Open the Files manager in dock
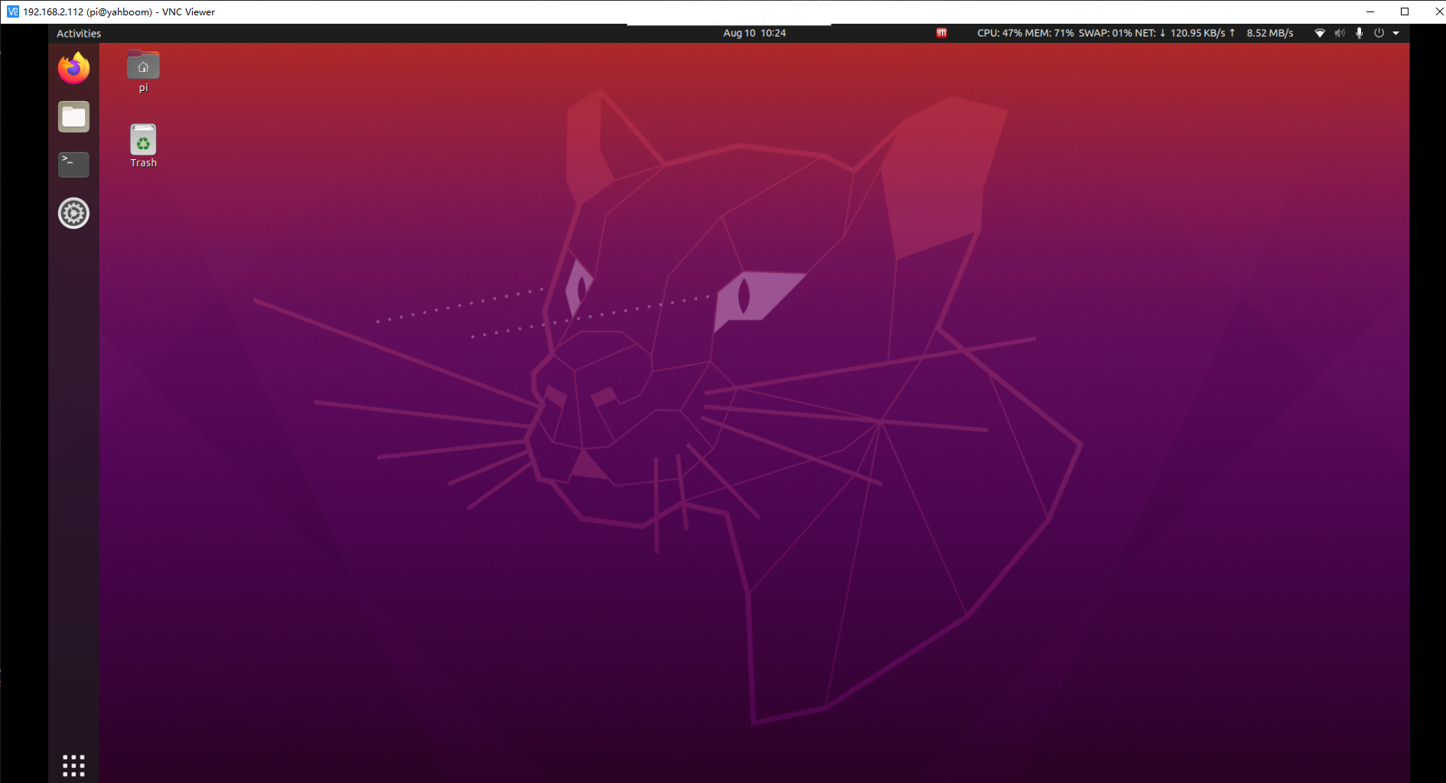1446x783 pixels. (73, 117)
